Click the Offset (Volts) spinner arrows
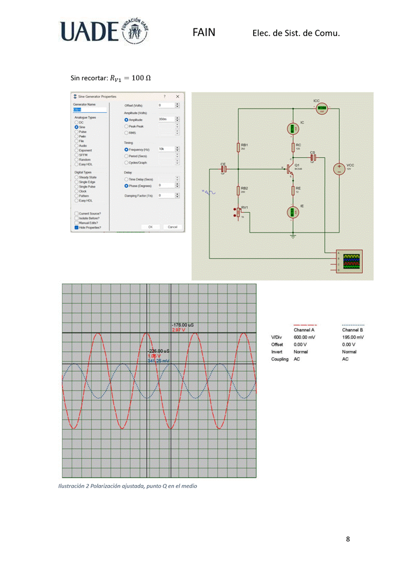408x577 pixels. pyautogui.click(x=177, y=105)
